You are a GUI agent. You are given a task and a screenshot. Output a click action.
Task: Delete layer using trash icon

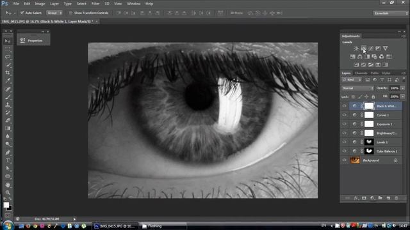point(397,198)
